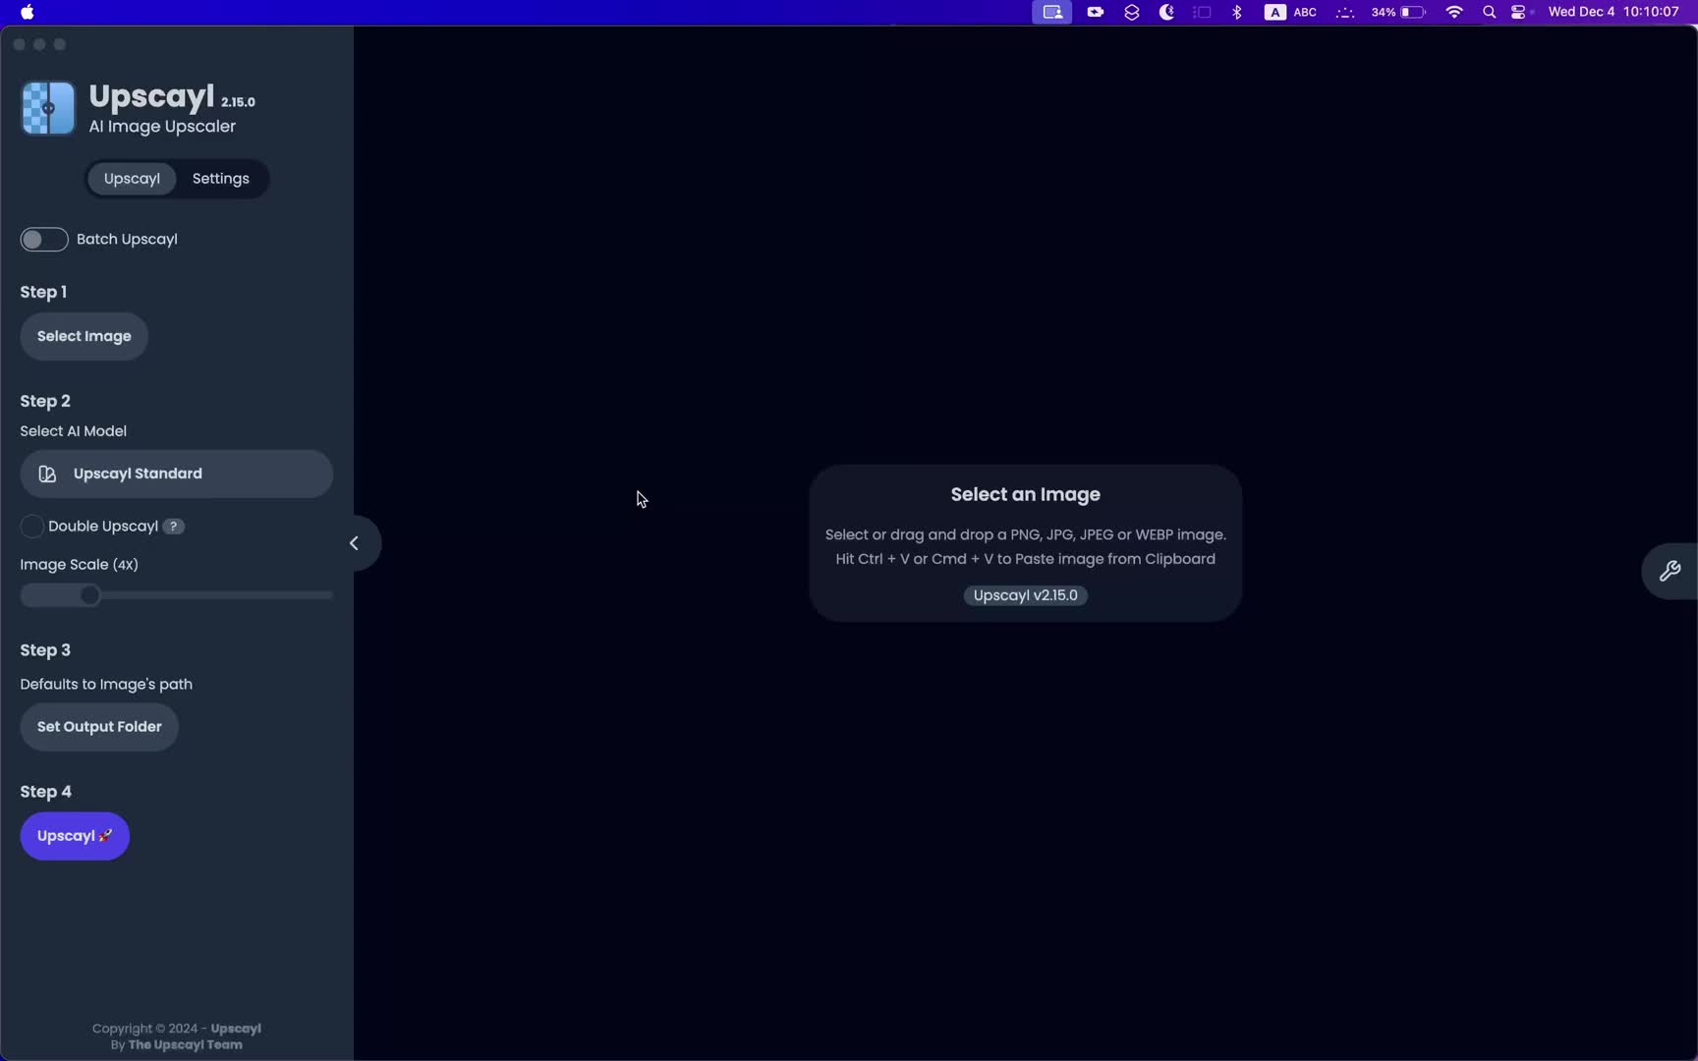Viewport: 1698px width, 1061px height.
Task: Collapse the sidebar with the chevron
Action: 355,543
